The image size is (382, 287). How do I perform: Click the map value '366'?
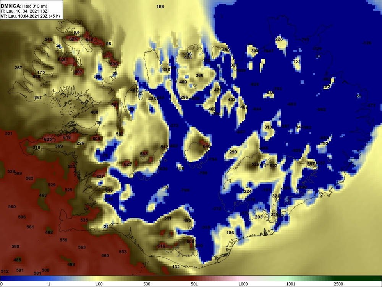pos(199,75)
